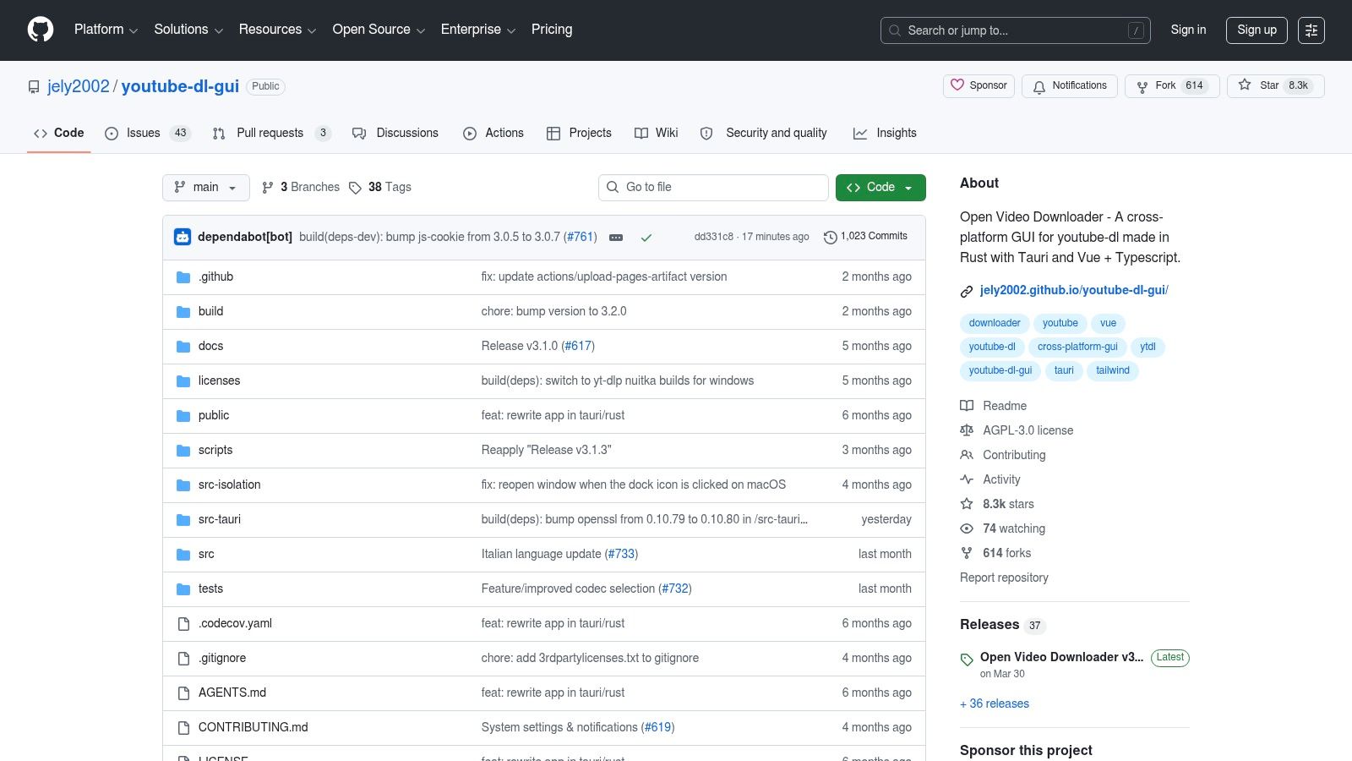This screenshot has height=761, width=1352.
Task: Expand the Platform menu
Action: 106,30
